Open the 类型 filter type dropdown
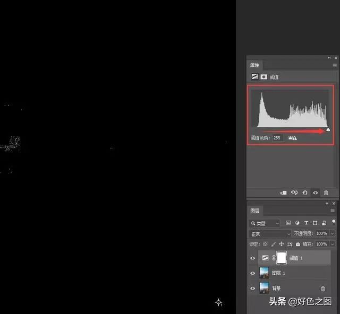This screenshot has height=314, width=340. coord(265,223)
